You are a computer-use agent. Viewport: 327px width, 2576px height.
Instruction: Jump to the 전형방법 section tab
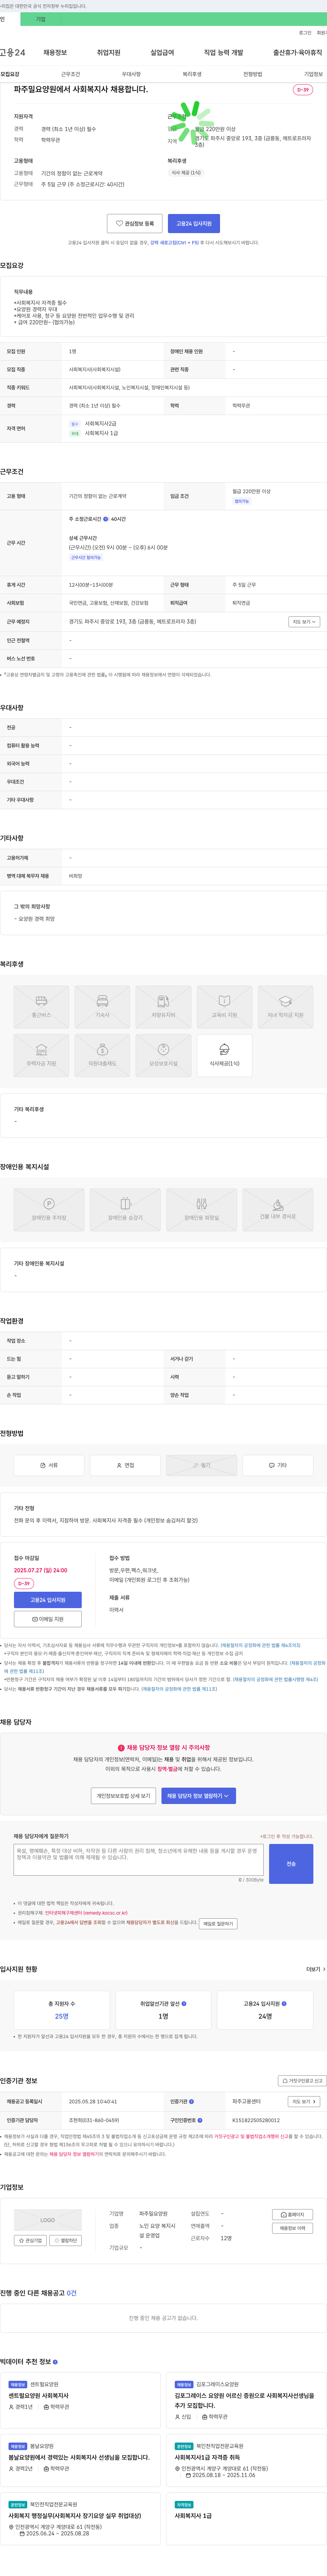tap(253, 74)
